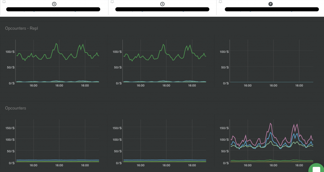The height and width of the screenshot is (172, 324).
Task: Open the middle host's redacted hostname link
Action: [162, 9]
